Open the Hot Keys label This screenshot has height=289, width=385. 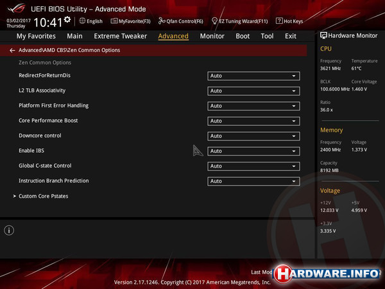[293, 21]
